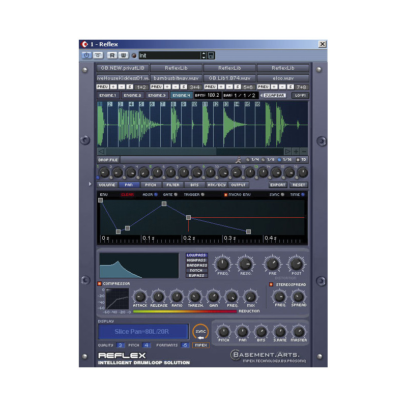Select the 1/8 grid radio button
This screenshot has height=407, width=407.
pos(263,160)
